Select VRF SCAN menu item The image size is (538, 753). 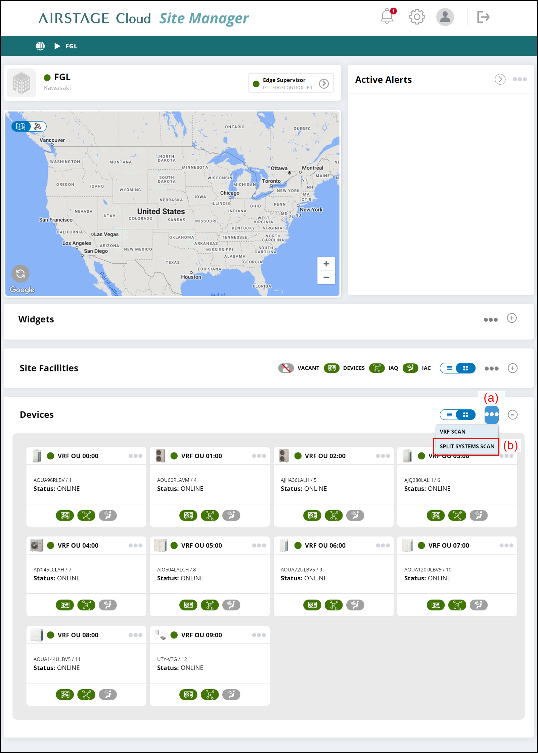(x=467, y=432)
